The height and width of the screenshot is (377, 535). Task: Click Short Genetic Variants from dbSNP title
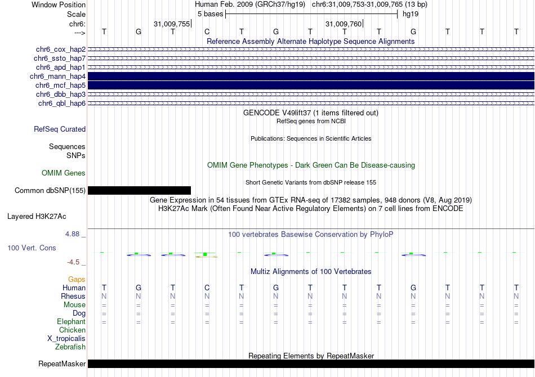311,182
